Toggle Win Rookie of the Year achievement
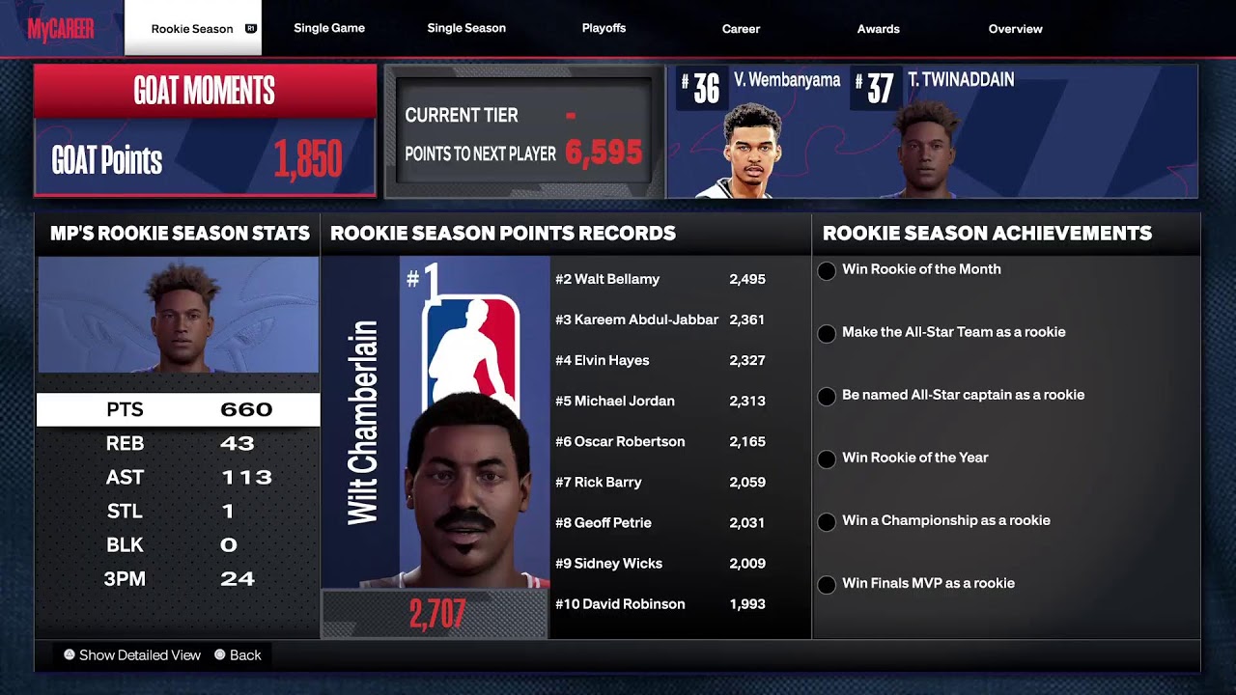 pos(827,459)
